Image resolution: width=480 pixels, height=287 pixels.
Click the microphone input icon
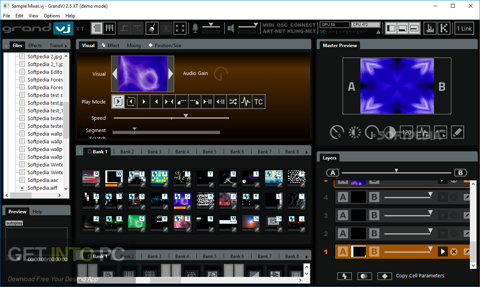click(x=195, y=28)
